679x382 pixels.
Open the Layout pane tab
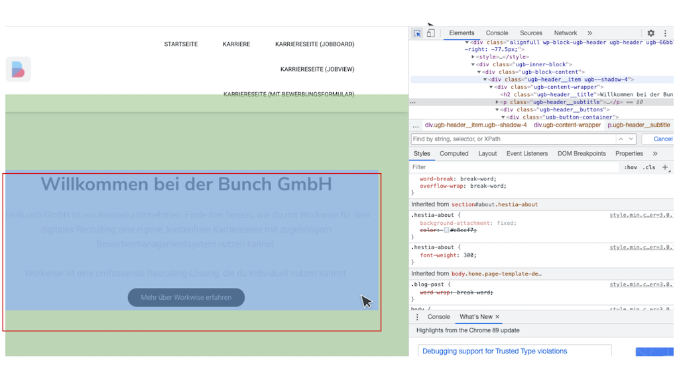click(x=487, y=154)
